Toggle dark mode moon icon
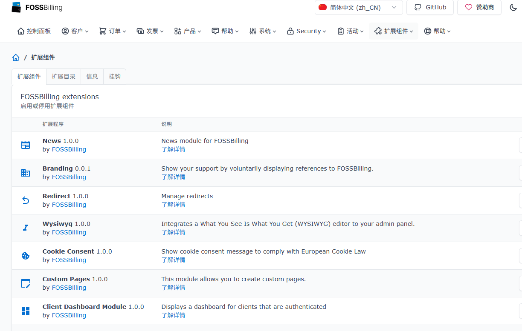This screenshot has height=331, width=522. [513, 7]
